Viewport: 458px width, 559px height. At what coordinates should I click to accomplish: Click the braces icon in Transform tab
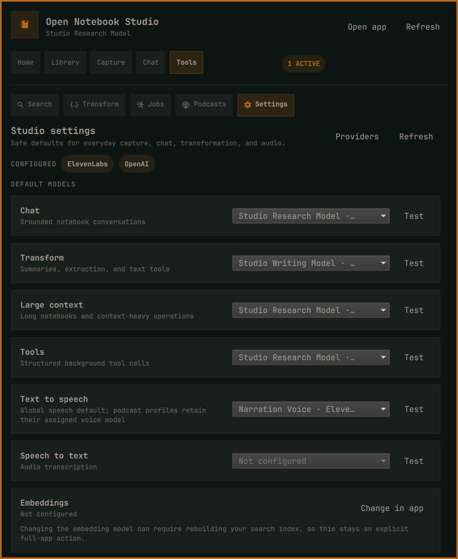pos(74,105)
